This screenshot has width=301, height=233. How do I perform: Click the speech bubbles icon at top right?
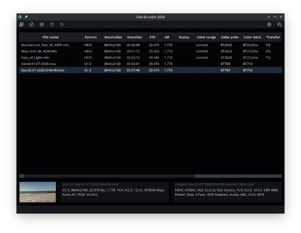[x=279, y=25]
